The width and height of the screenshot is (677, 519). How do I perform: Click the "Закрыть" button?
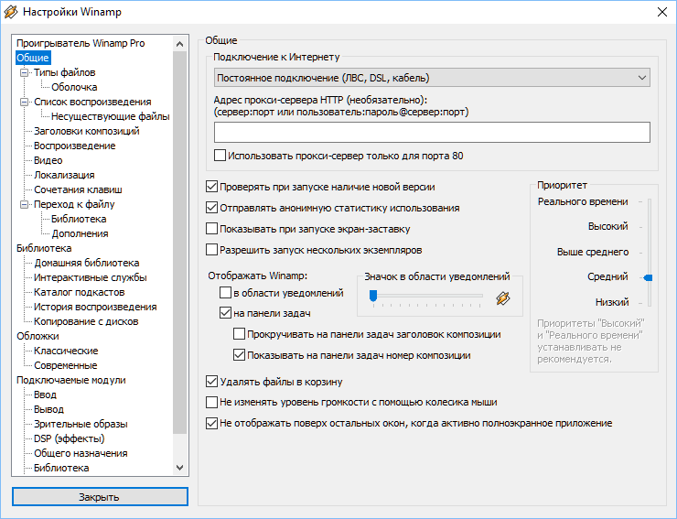(100, 497)
